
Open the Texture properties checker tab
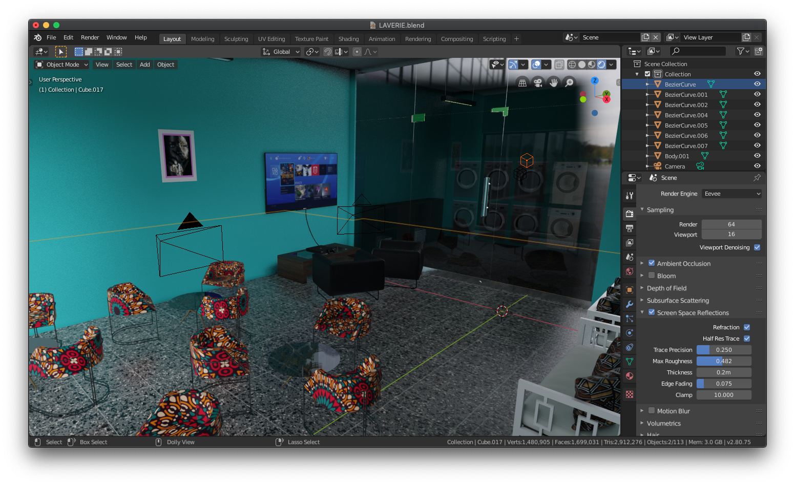pyautogui.click(x=630, y=394)
